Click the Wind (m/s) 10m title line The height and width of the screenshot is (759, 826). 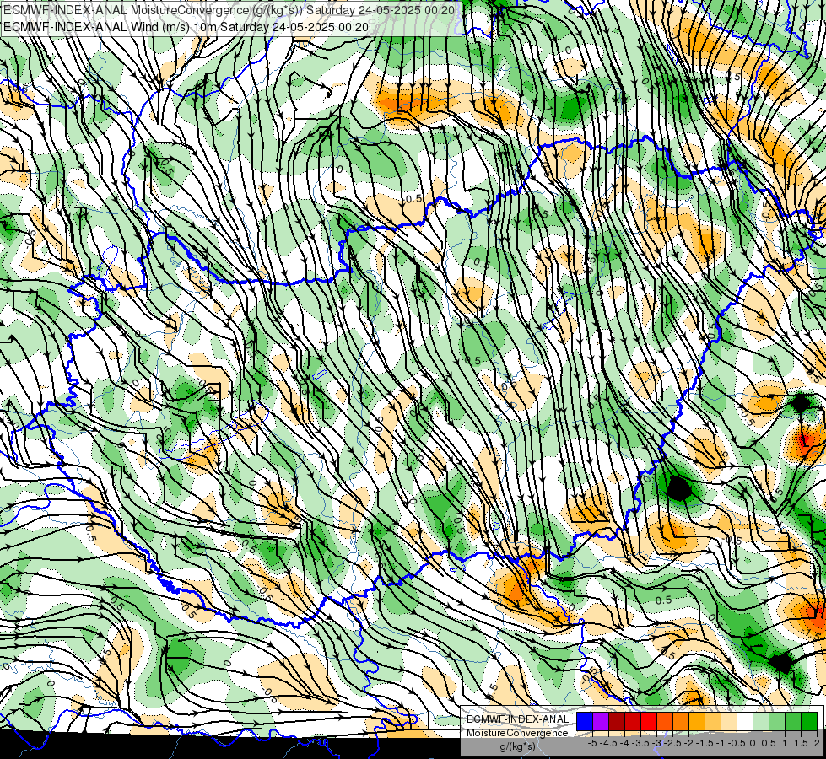point(186,27)
